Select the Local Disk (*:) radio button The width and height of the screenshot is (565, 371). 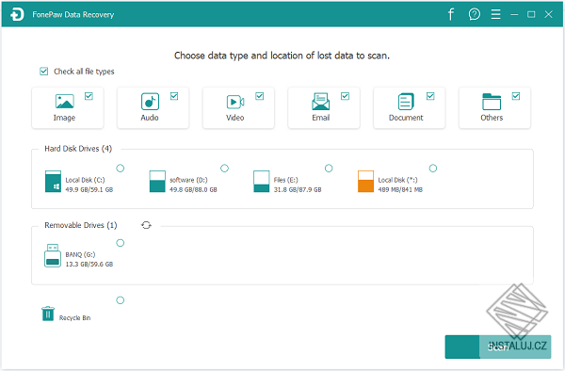point(433,169)
